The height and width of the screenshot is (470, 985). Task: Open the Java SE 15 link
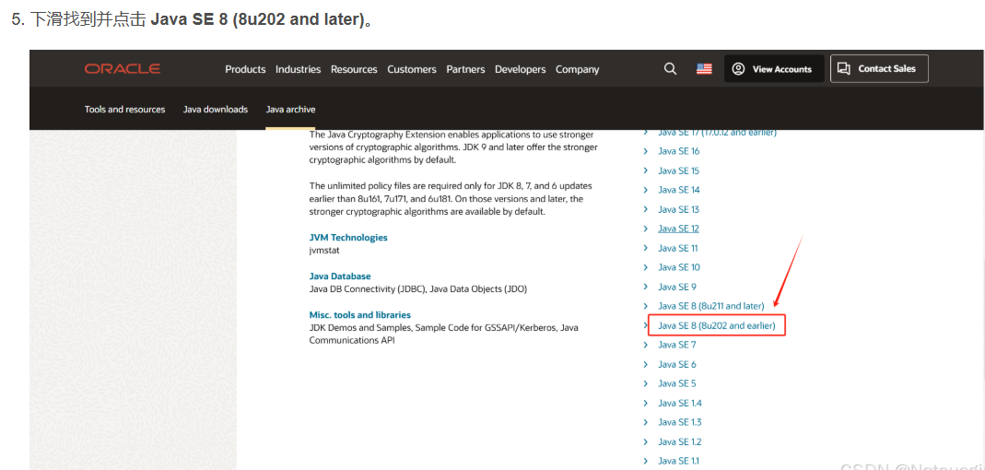[x=678, y=170]
